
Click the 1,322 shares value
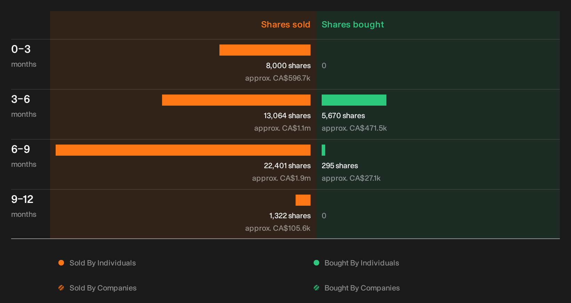[290, 216]
